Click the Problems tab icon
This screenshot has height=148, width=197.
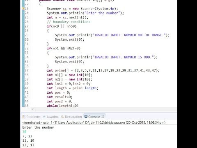[x=24, y=117]
